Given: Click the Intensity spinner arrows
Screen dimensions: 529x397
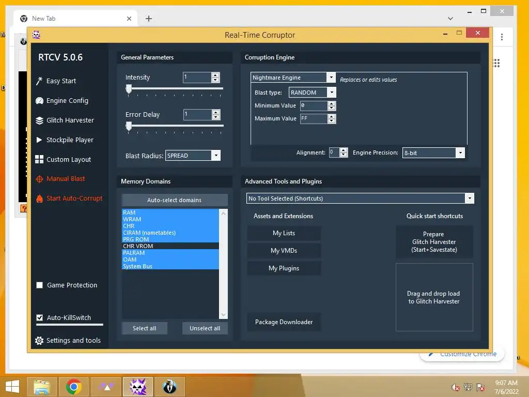Looking at the screenshot, I should click(215, 78).
